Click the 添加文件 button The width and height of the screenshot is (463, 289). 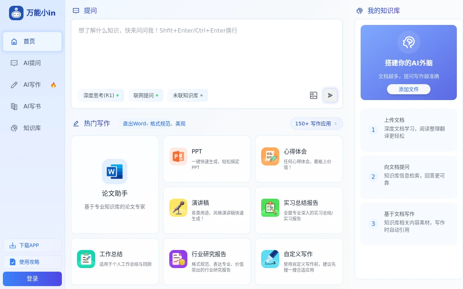coord(409,89)
